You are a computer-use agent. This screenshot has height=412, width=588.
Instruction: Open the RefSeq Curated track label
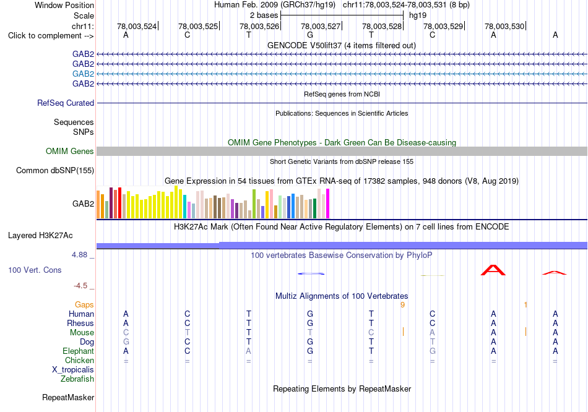pos(65,103)
